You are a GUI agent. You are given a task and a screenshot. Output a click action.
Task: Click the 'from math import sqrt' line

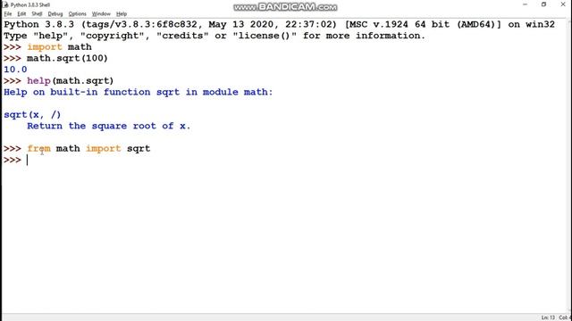(x=88, y=149)
